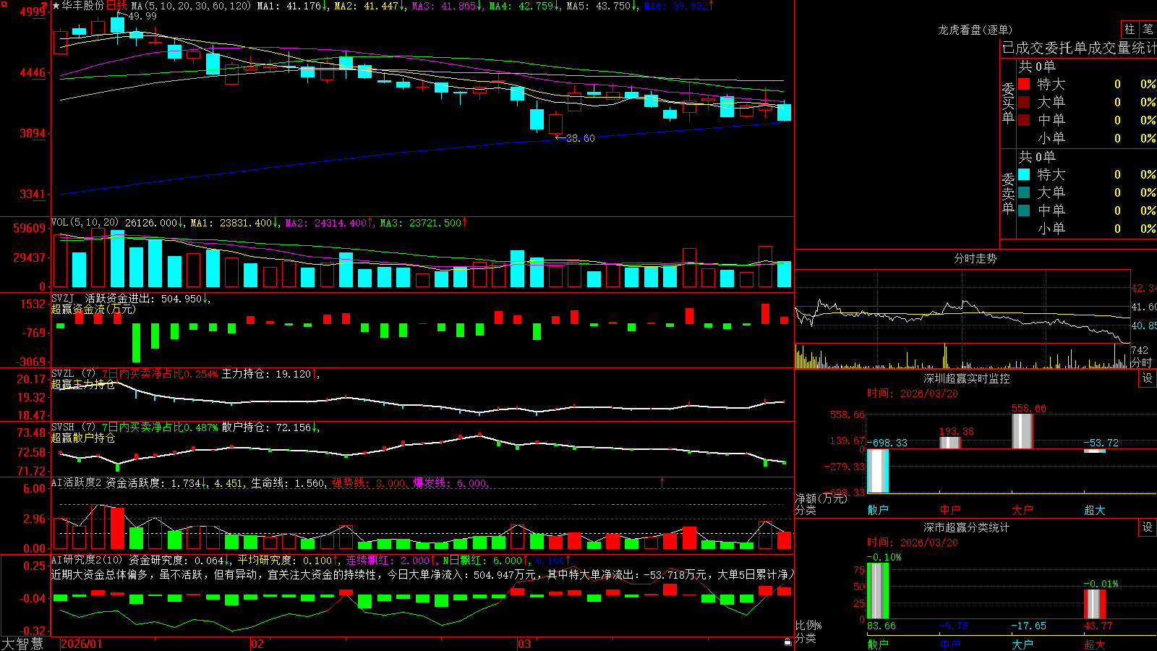The image size is (1157, 651).
Task: Click the MA1: 41.176 value
Action: [292, 6]
